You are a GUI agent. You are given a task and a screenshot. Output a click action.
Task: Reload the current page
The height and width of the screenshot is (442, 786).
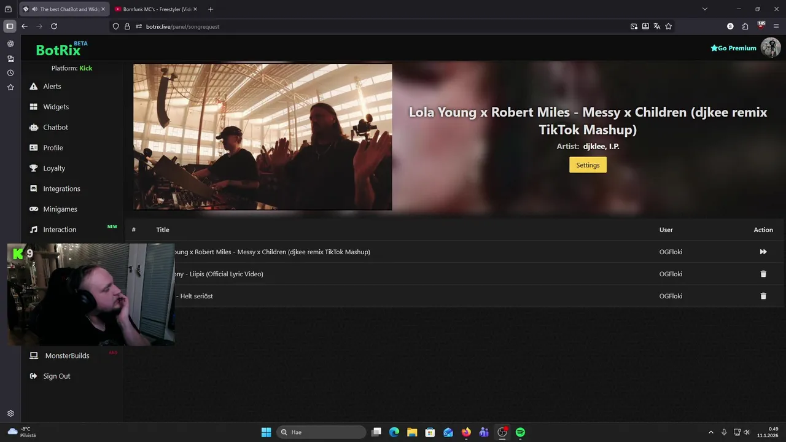pyautogui.click(x=54, y=26)
